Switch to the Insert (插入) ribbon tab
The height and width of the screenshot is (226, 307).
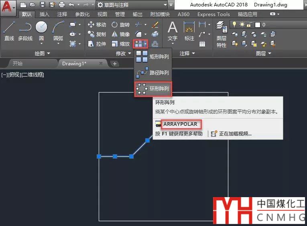pyautogui.click(x=44, y=14)
